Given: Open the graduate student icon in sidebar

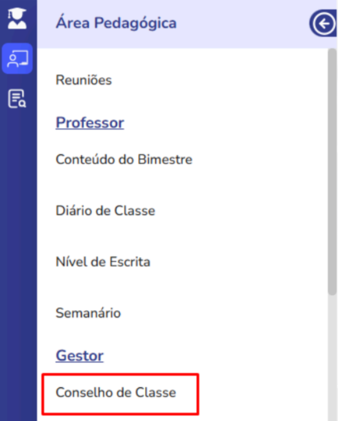Looking at the screenshot, I should pyautogui.click(x=17, y=18).
